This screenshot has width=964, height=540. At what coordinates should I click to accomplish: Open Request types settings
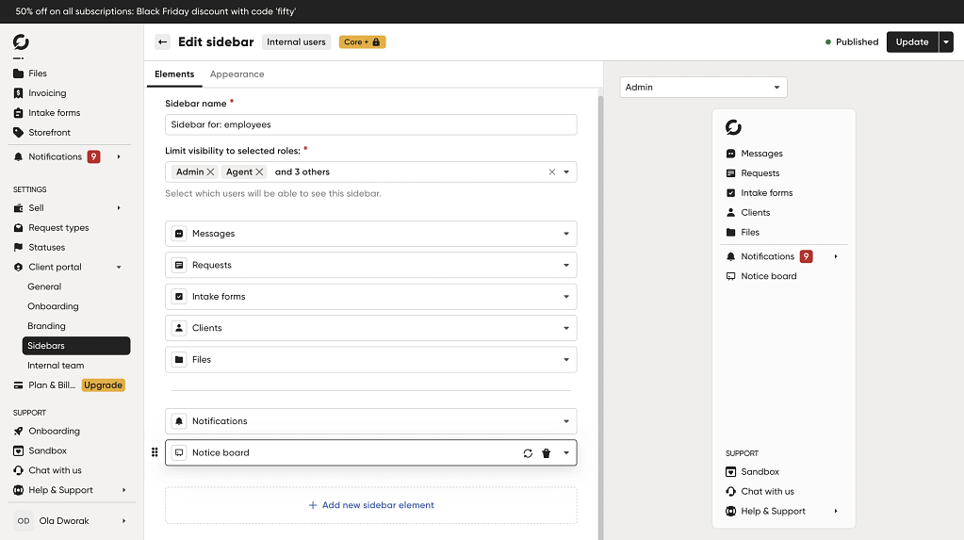58,227
